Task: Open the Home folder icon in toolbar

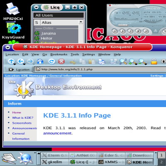Action: pos(40,61)
